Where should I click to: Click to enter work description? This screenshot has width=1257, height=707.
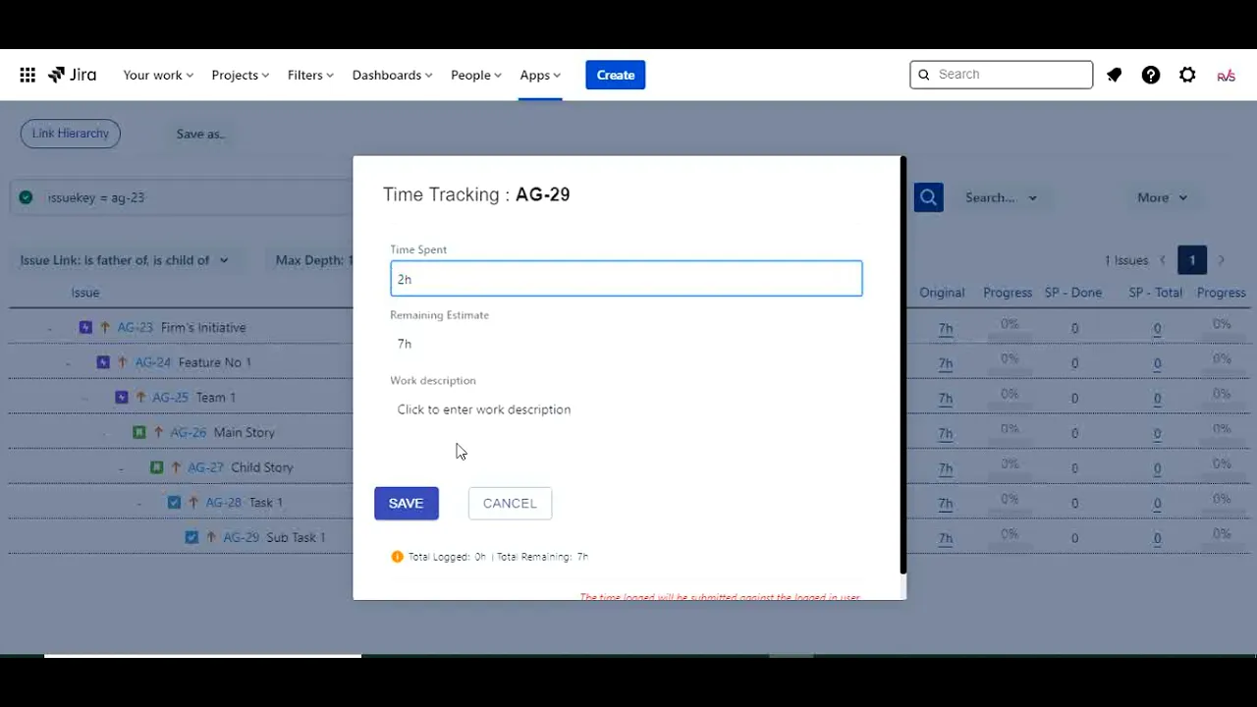tap(484, 409)
